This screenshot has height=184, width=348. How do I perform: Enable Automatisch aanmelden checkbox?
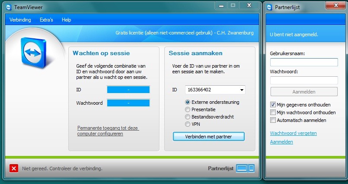pos(273,120)
